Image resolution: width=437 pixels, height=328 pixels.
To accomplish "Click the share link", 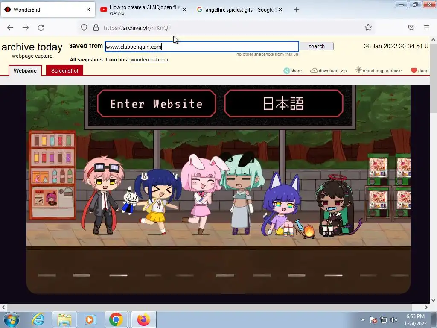I will click(x=296, y=71).
